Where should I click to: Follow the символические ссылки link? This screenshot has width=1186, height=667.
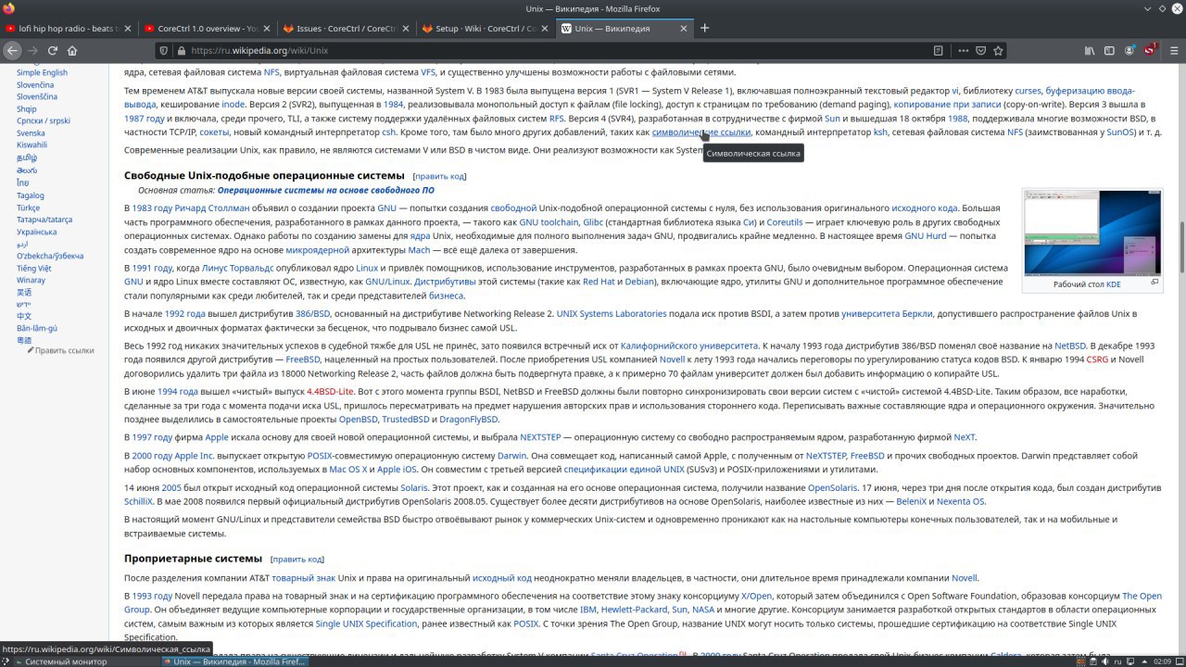tap(701, 132)
